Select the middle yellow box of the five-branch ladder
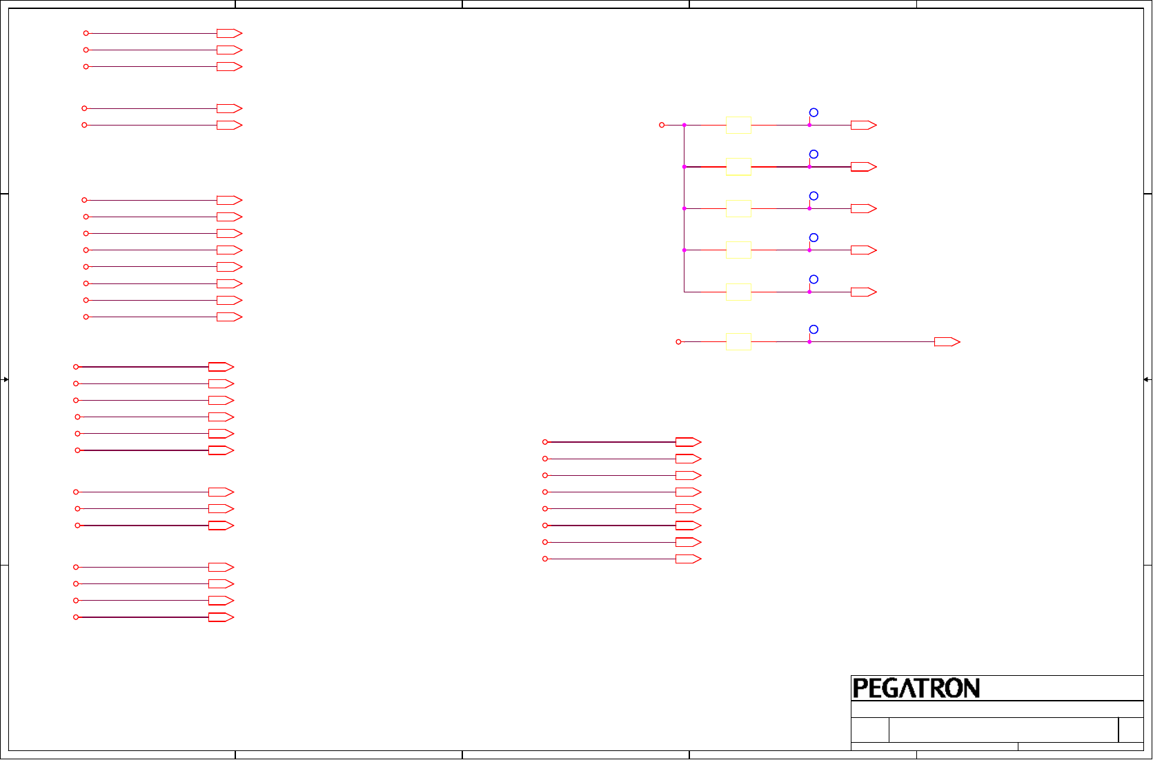This screenshot has height=760, width=1153. [738, 208]
